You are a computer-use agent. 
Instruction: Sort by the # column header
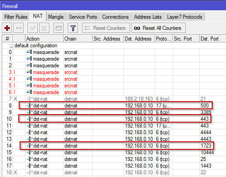tap(8, 39)
